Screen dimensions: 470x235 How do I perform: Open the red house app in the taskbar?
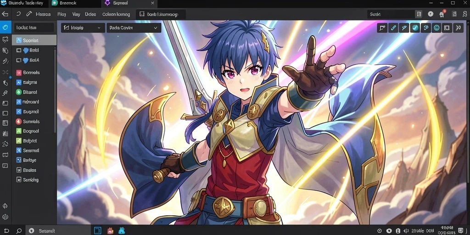[x=110, y=230]
